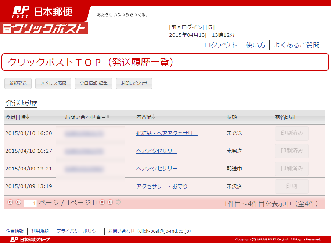Image resolution: width=331 pixels, height=243 pixels.
Task: Open the 利用規約 footer link
Action: tap(40, 231)
